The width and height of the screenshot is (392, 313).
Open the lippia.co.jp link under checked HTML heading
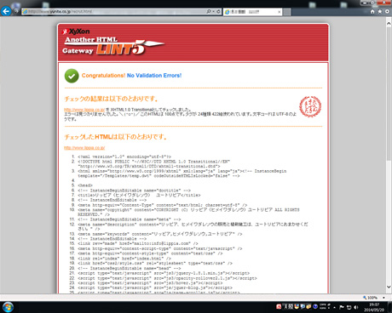[84, 148]
